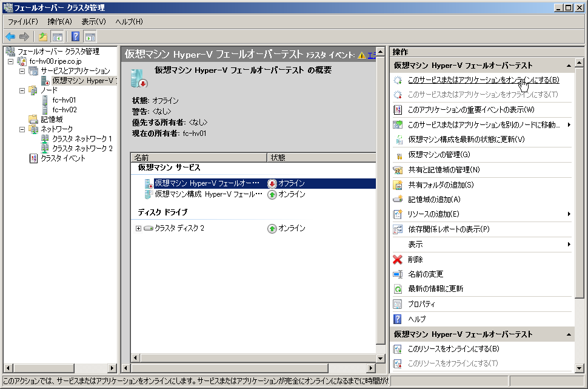
Task: Open the ヘルプ(H) menu
Action: pos(129,22)
